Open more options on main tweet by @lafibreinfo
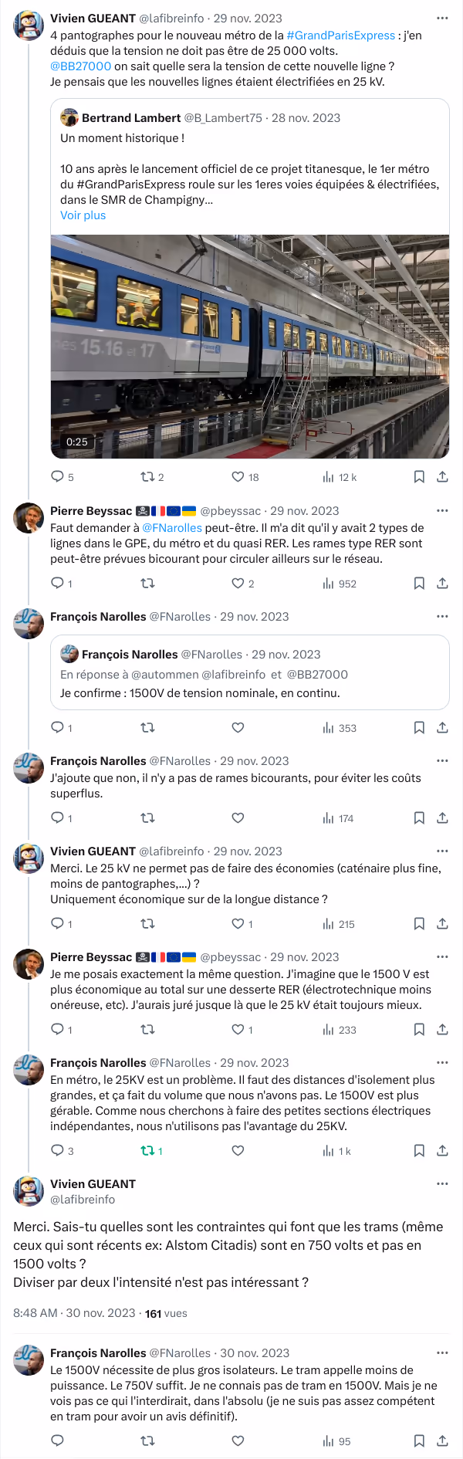Image resolution: width=463 pixels, height=1459 pixels. (x=442, y=1183)
